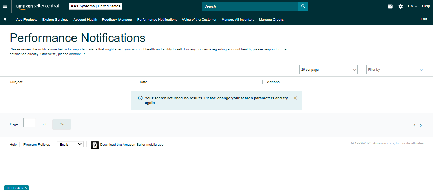Click Download the Amazon Seller mobile app
Image resolution: width=433 pixels, height=190 pixels.
132,145
